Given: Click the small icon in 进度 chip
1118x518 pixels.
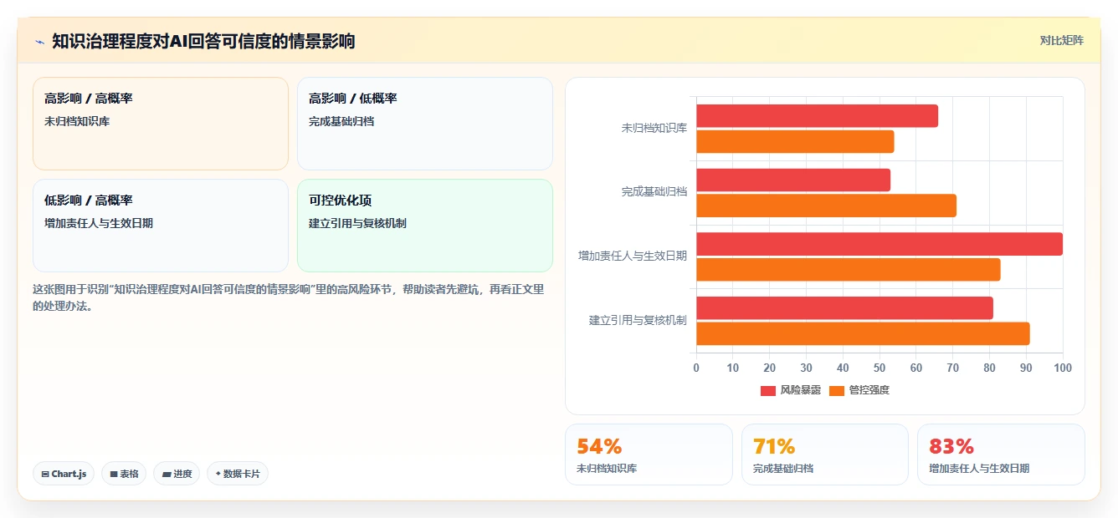Looking at the screenshot, I should click(167, 474).
